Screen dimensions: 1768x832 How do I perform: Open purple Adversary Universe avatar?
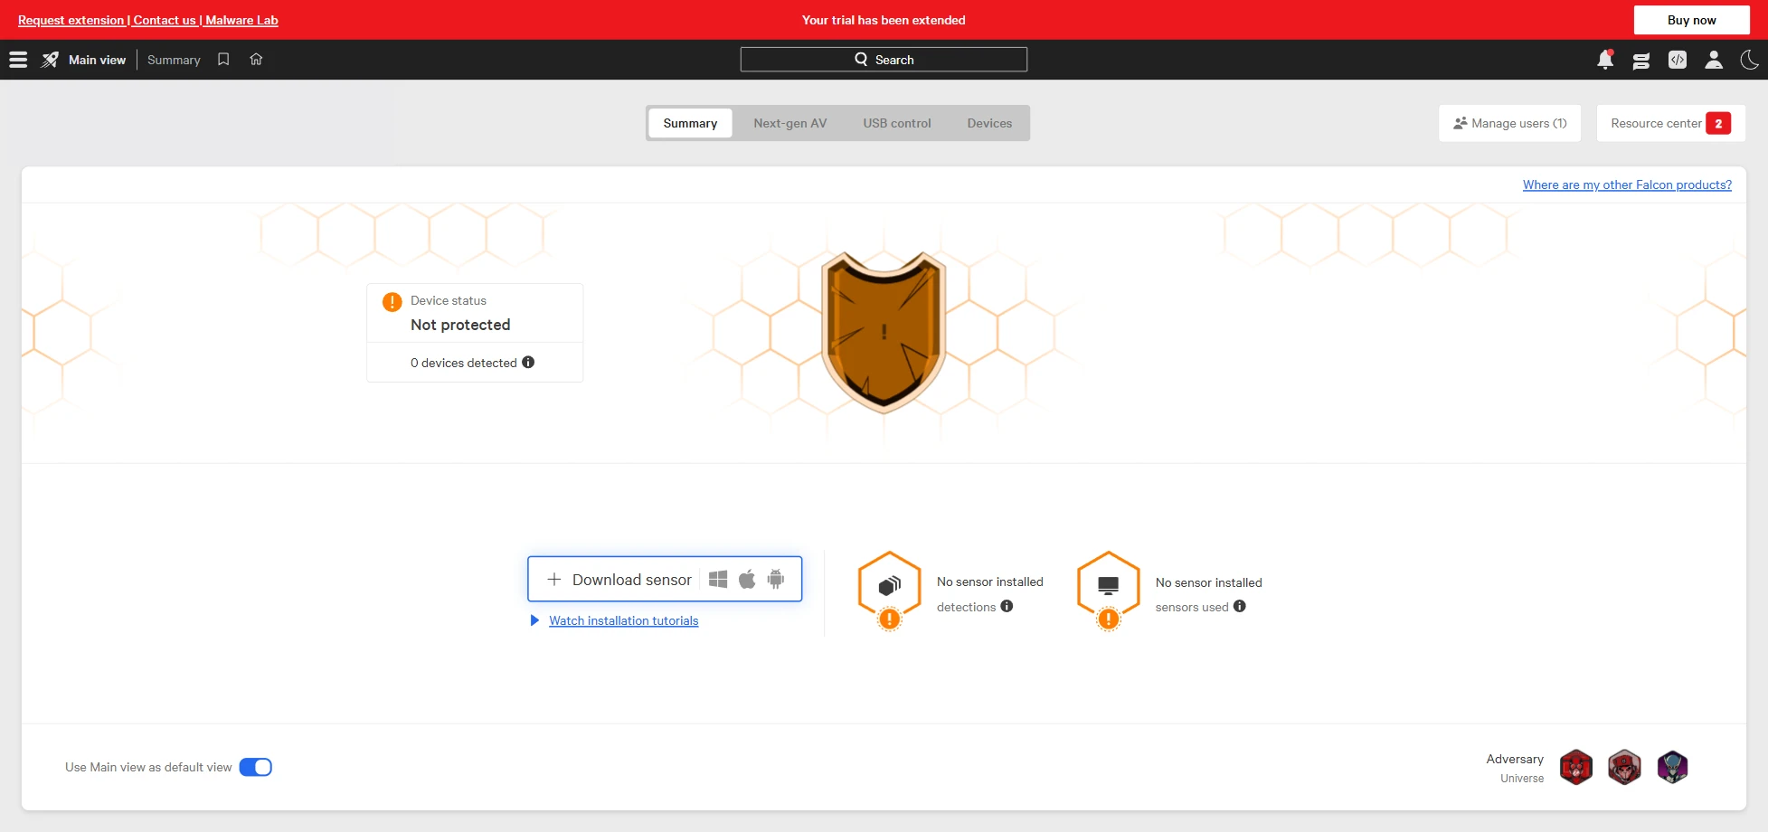1672,768
